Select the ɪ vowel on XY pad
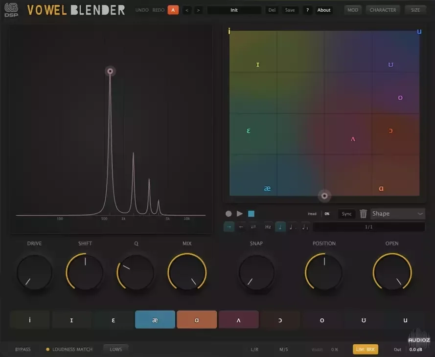This screenshot has width=435, height=357. [258, 65]
